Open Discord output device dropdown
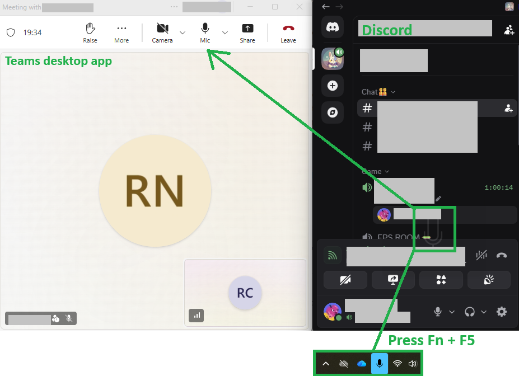This screenshot has height=376, width=519. coord(484,312)
